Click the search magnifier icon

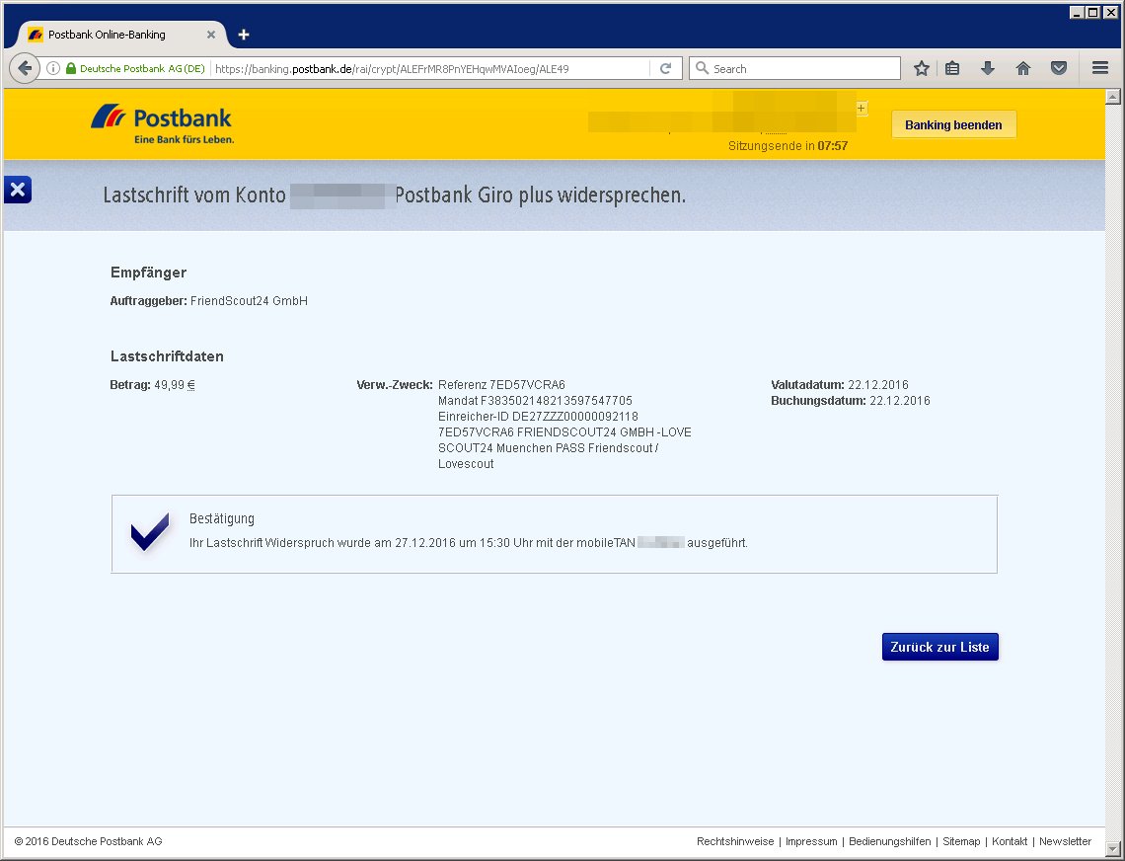click(x=703, y=68)
